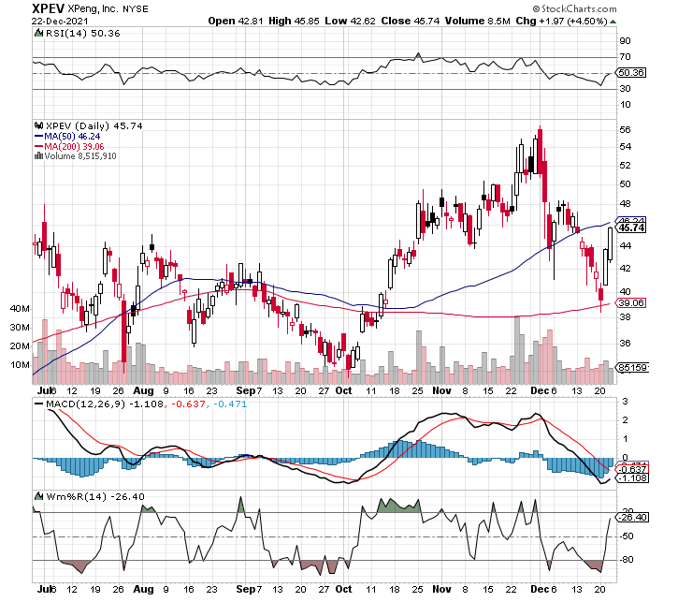Click the High 45.85 value
The height and width of the screenshot is (602, 678).
[294, 22]
